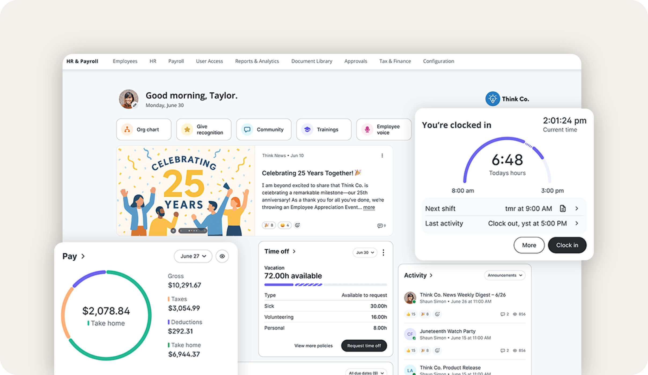
Task: Open the June 27 pay period dropdown
Action: pyautogui.click(x=193, y=256)
